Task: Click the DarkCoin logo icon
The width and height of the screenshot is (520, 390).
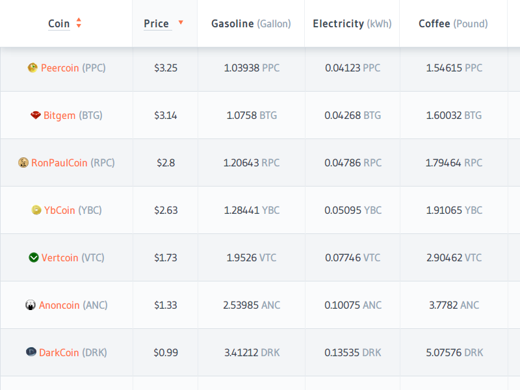Action: coord(31,352)
